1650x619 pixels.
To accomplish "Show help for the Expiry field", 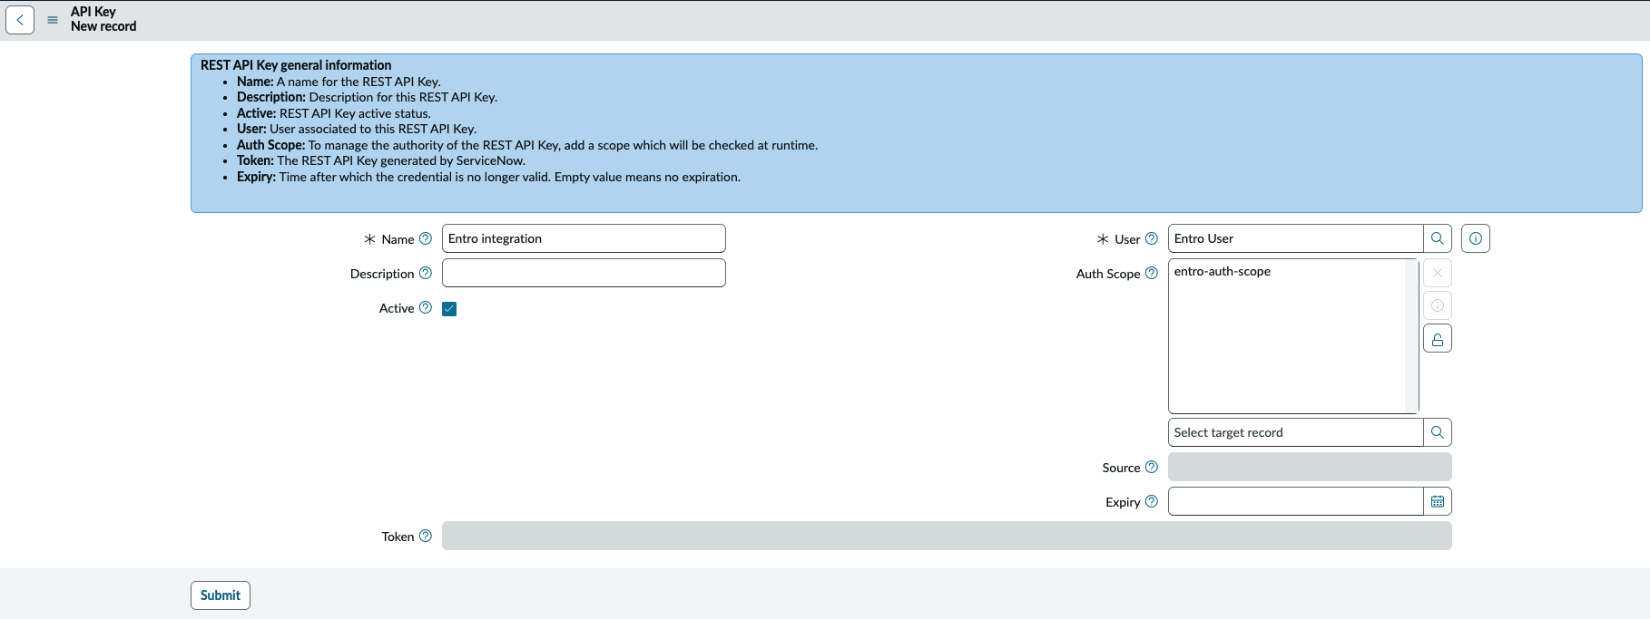I will click(1151, 501).
